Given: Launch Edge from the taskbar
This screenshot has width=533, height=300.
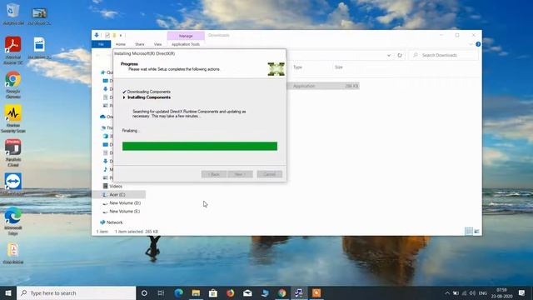Looking at the screenshot, I should click(x=178, y=292).
